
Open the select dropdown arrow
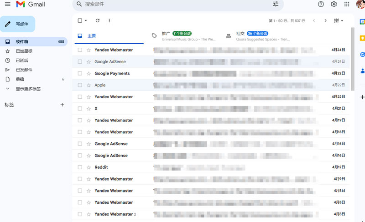coord(86,20)
